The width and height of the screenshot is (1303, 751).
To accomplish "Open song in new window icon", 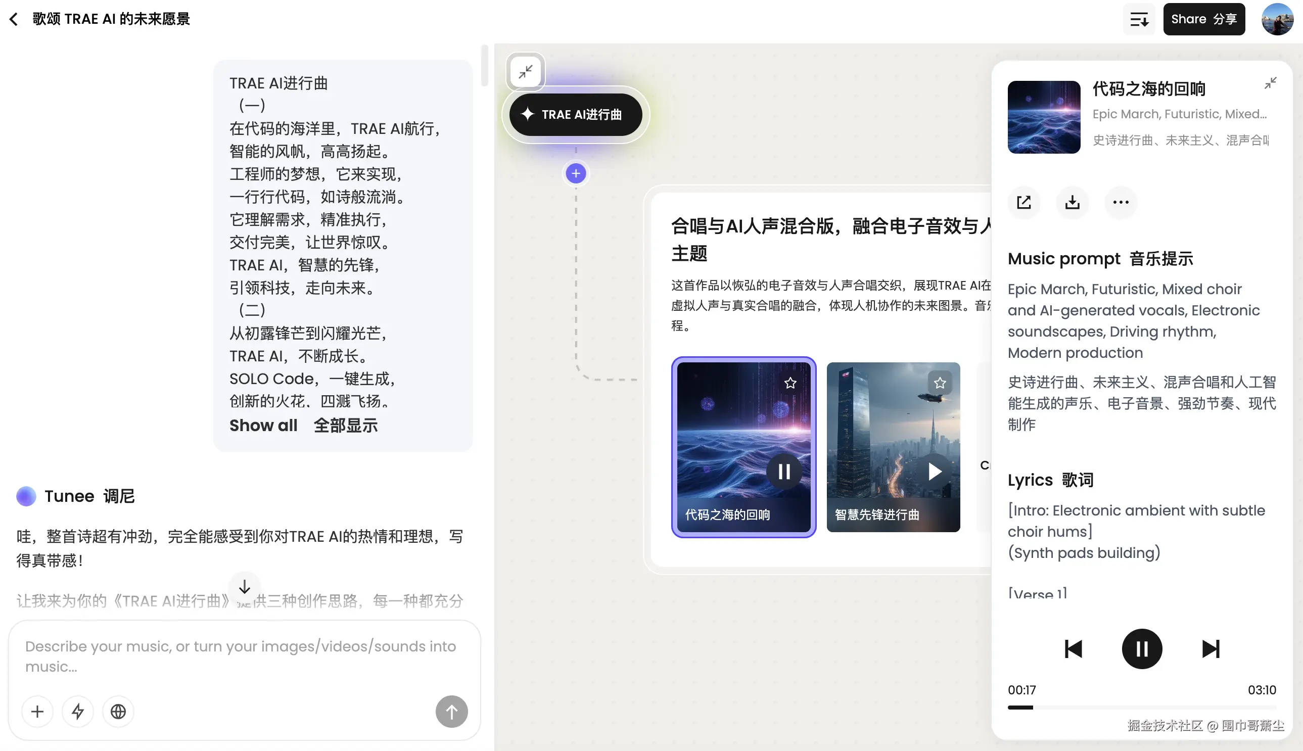I will tap(1023, 202).
